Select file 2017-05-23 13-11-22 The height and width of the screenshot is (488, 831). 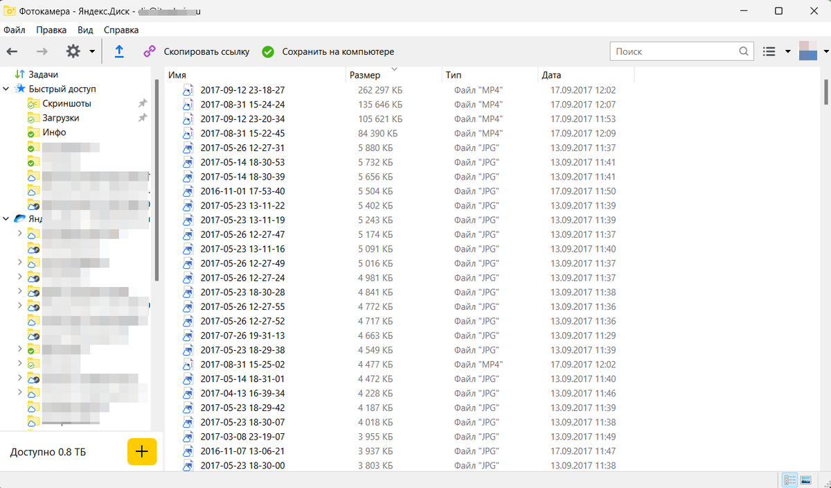(x=242, y=206)
